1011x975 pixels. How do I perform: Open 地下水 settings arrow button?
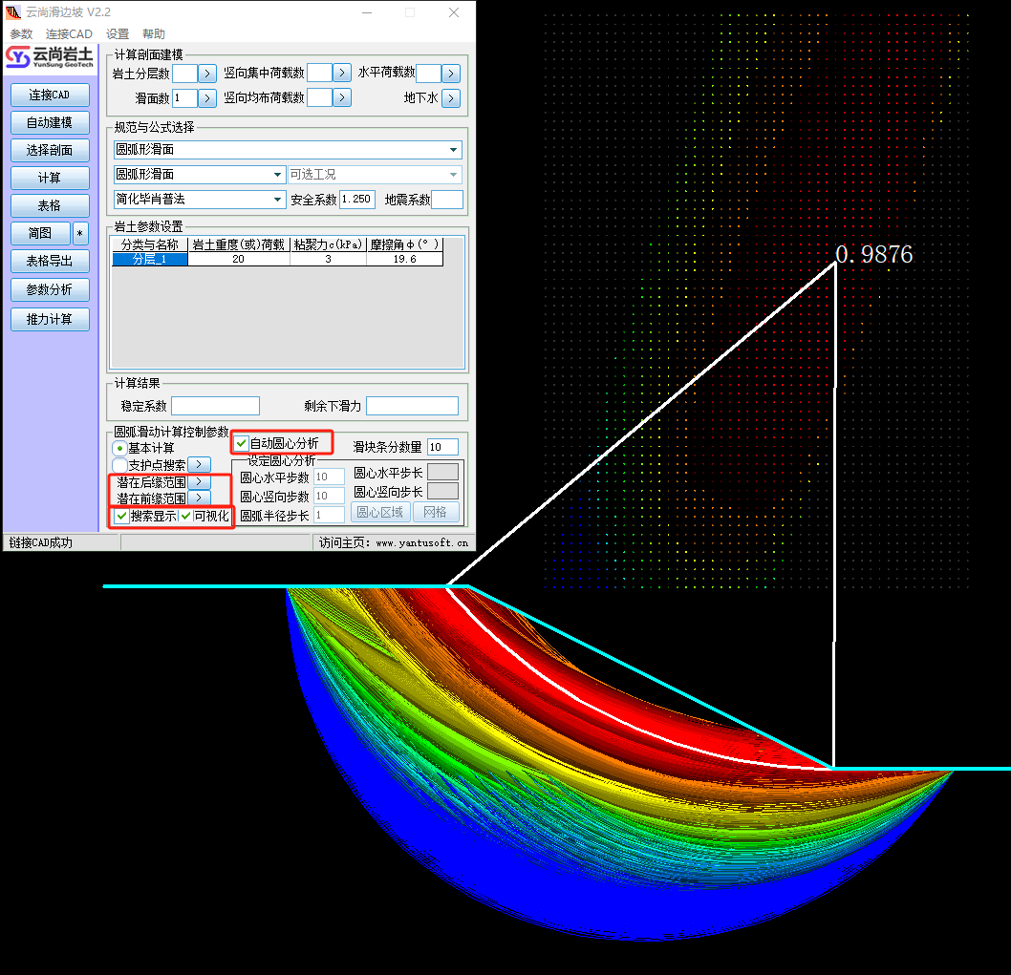(x=451, y=97)
